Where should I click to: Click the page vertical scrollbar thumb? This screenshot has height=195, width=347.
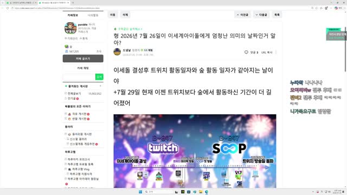pyautogui.click(x=345, y=49)
